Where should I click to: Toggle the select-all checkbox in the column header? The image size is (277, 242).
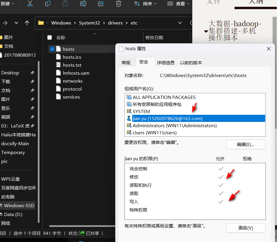[50, 37]
